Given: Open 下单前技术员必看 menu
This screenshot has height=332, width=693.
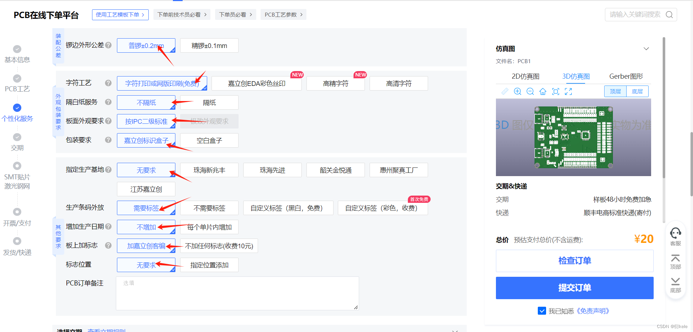Looking at the screenshot, I should tap(182, 14).
